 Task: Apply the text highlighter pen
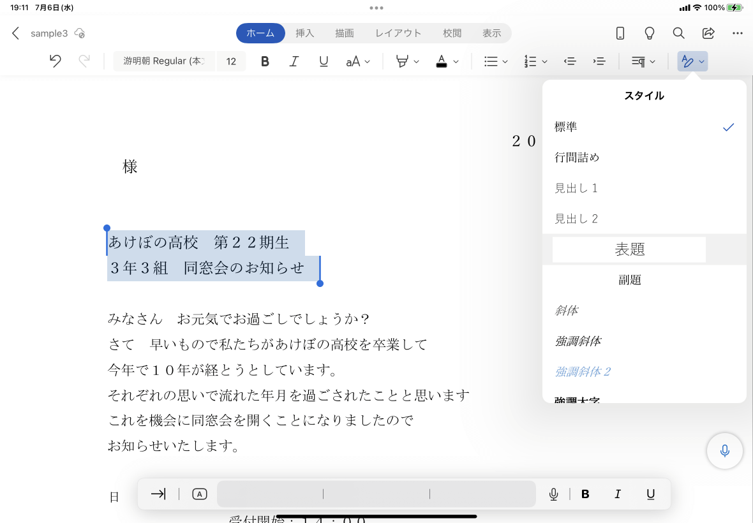coord(402,61)
